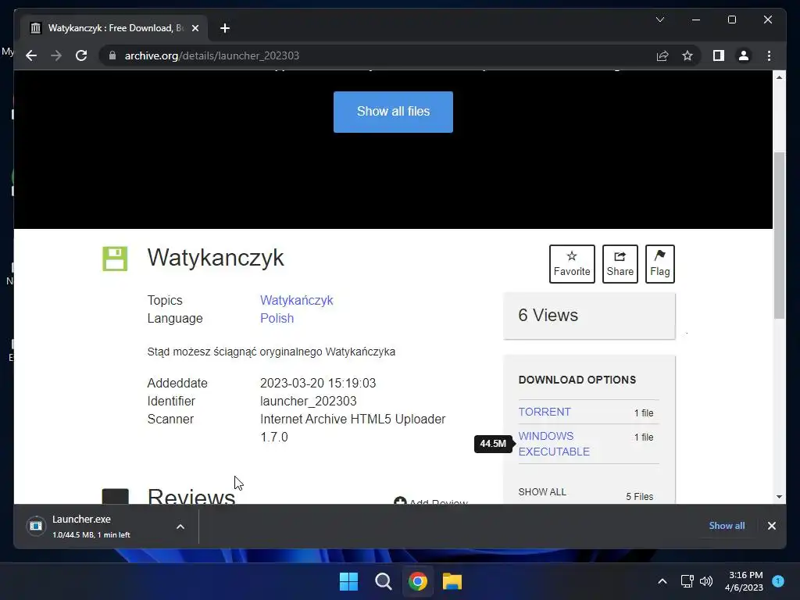The height and width of the screenshot is (600, 800).
Task: Flag this item
Action: pyautogui.click(x=659, y=264)
